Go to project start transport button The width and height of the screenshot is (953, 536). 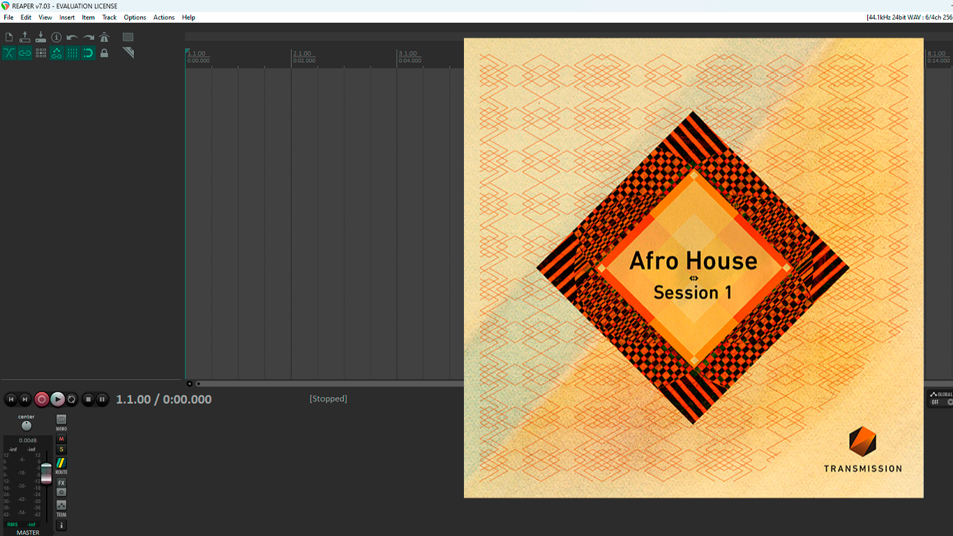[x=10, y=399]
